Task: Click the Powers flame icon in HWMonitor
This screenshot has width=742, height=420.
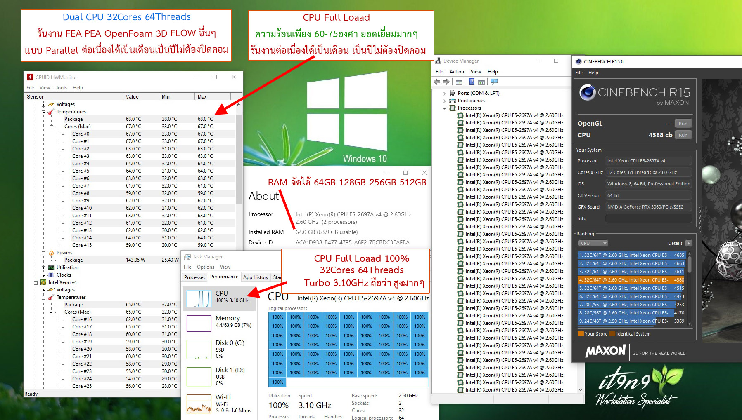Action: 51,253
